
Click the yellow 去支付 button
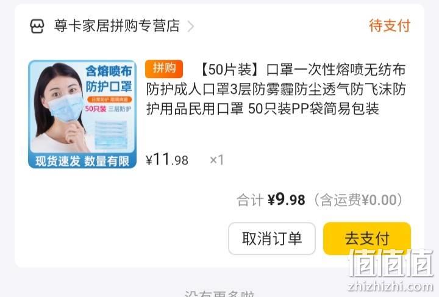coord(367,238)
